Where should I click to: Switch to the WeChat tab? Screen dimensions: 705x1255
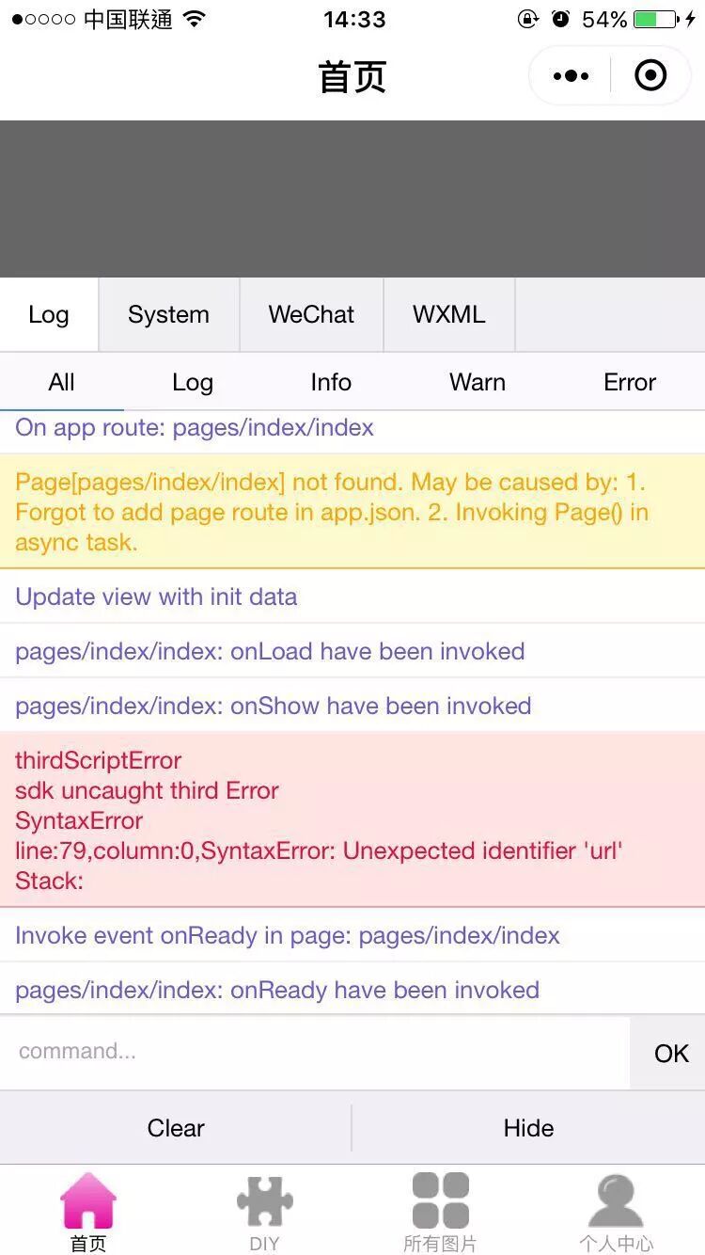coord(311,314)
